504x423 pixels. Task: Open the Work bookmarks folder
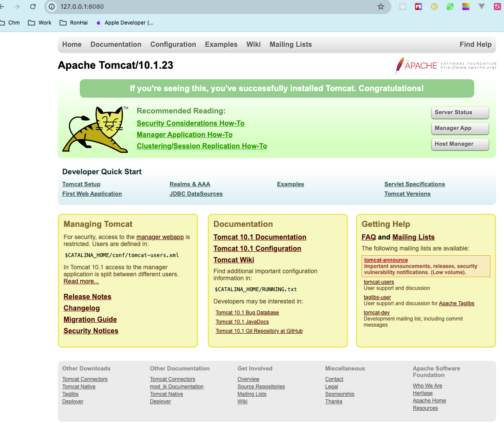click(x=39, y=22)
